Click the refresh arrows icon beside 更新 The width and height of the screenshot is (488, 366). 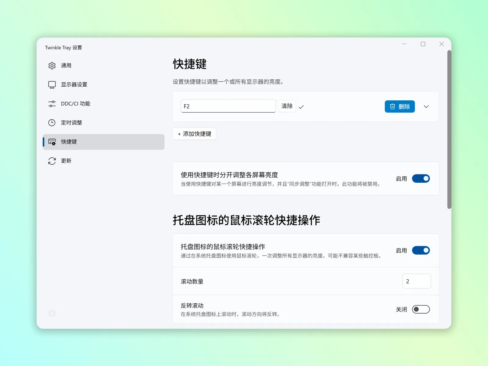pyautogui.click(x=52, y=161)
